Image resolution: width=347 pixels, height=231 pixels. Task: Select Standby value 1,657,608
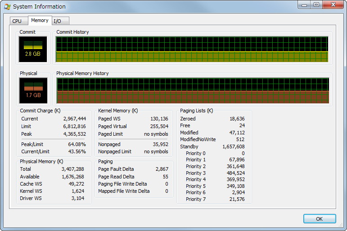(234, 147)
